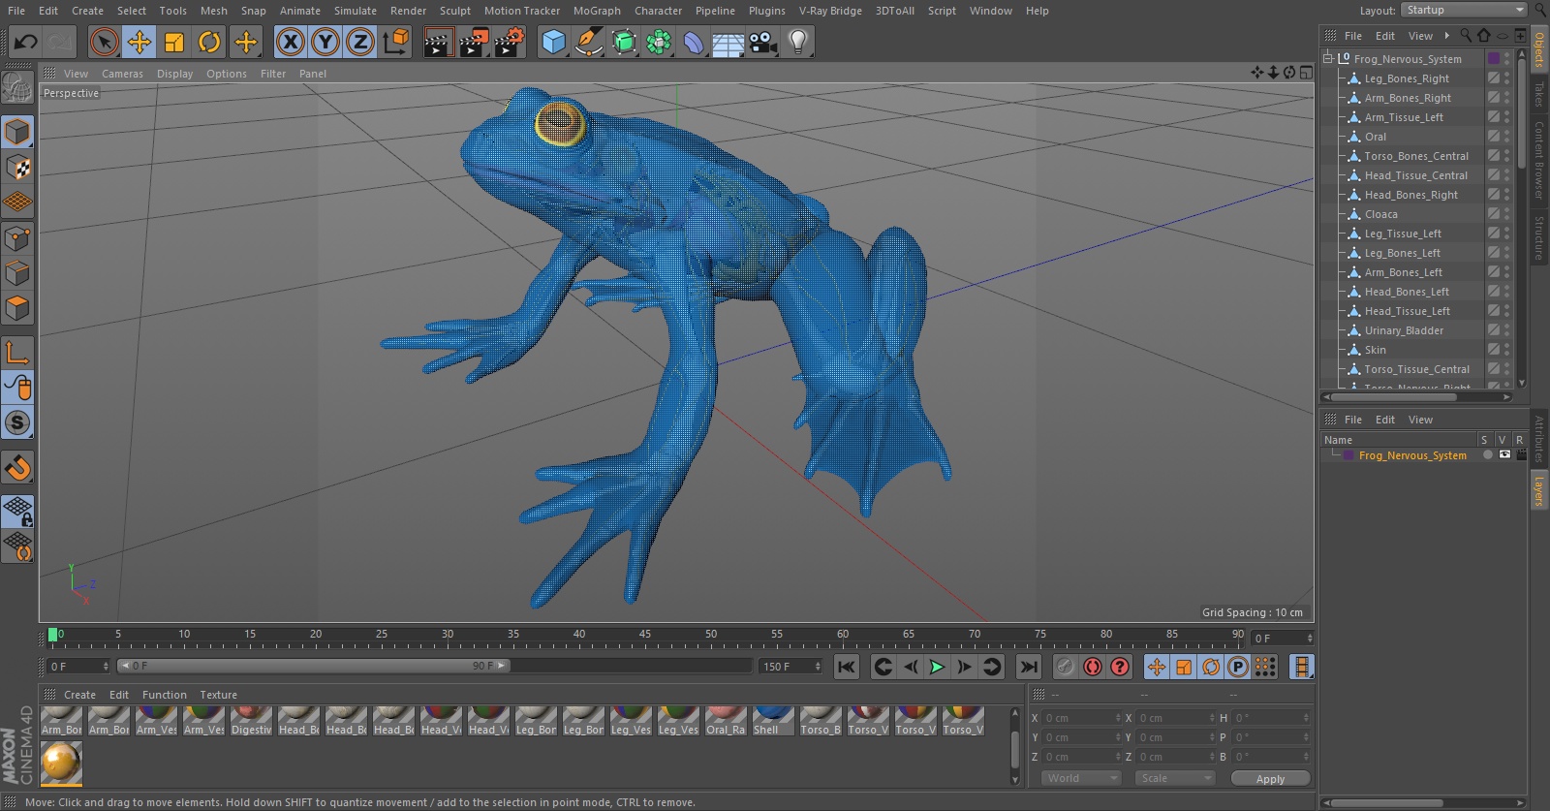
Task: Open Objects panel search icon
Action: point(1466,36)
